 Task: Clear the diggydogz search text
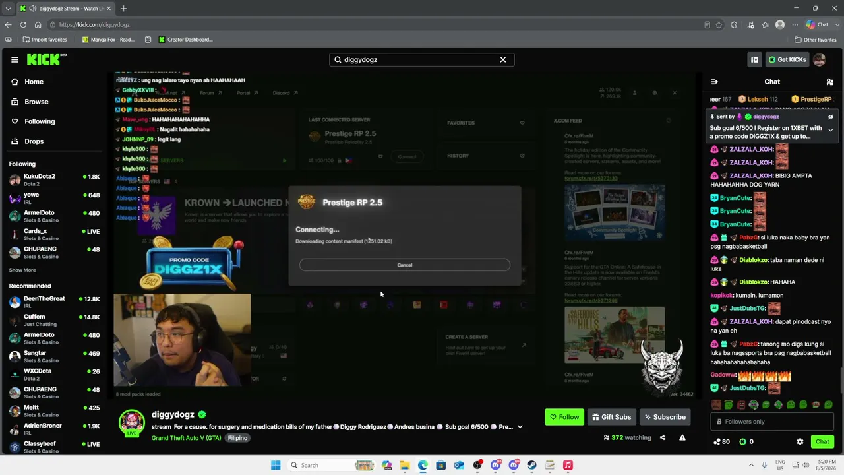pyautogui.click(x=502, y=59)
